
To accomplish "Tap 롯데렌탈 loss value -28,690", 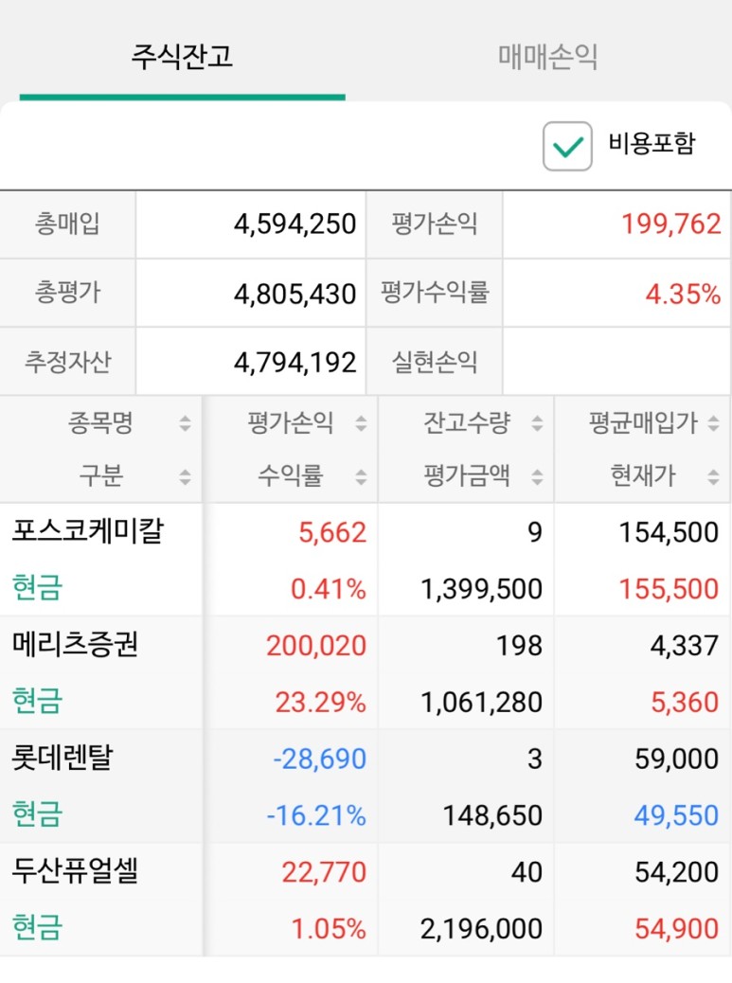I will pos(320,759).
